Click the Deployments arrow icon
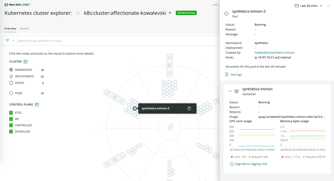This screenshot has width=334, height=181. (x=11, y=76)
